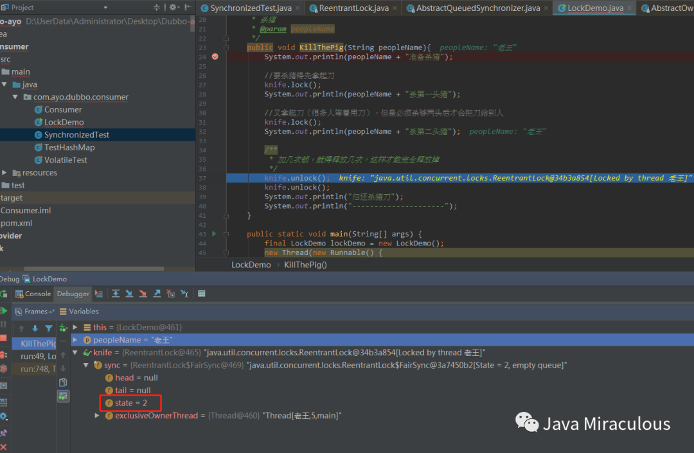
Task: Expand the resources folder
Action: [4, 173]
